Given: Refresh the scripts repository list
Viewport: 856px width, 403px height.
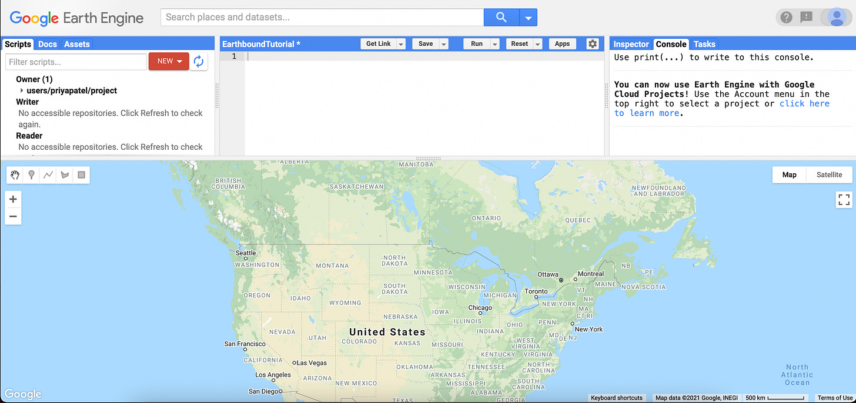Looking at the screenshot, I should coord(199,61).
